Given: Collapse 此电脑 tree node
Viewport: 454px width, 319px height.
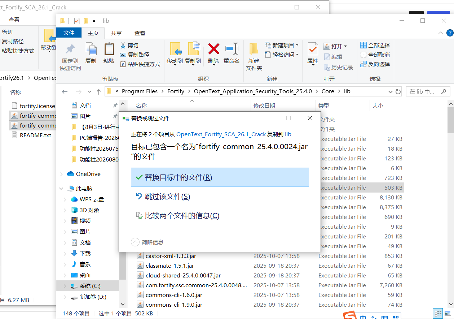Looking at the screenshot, I should pos(62,189).
